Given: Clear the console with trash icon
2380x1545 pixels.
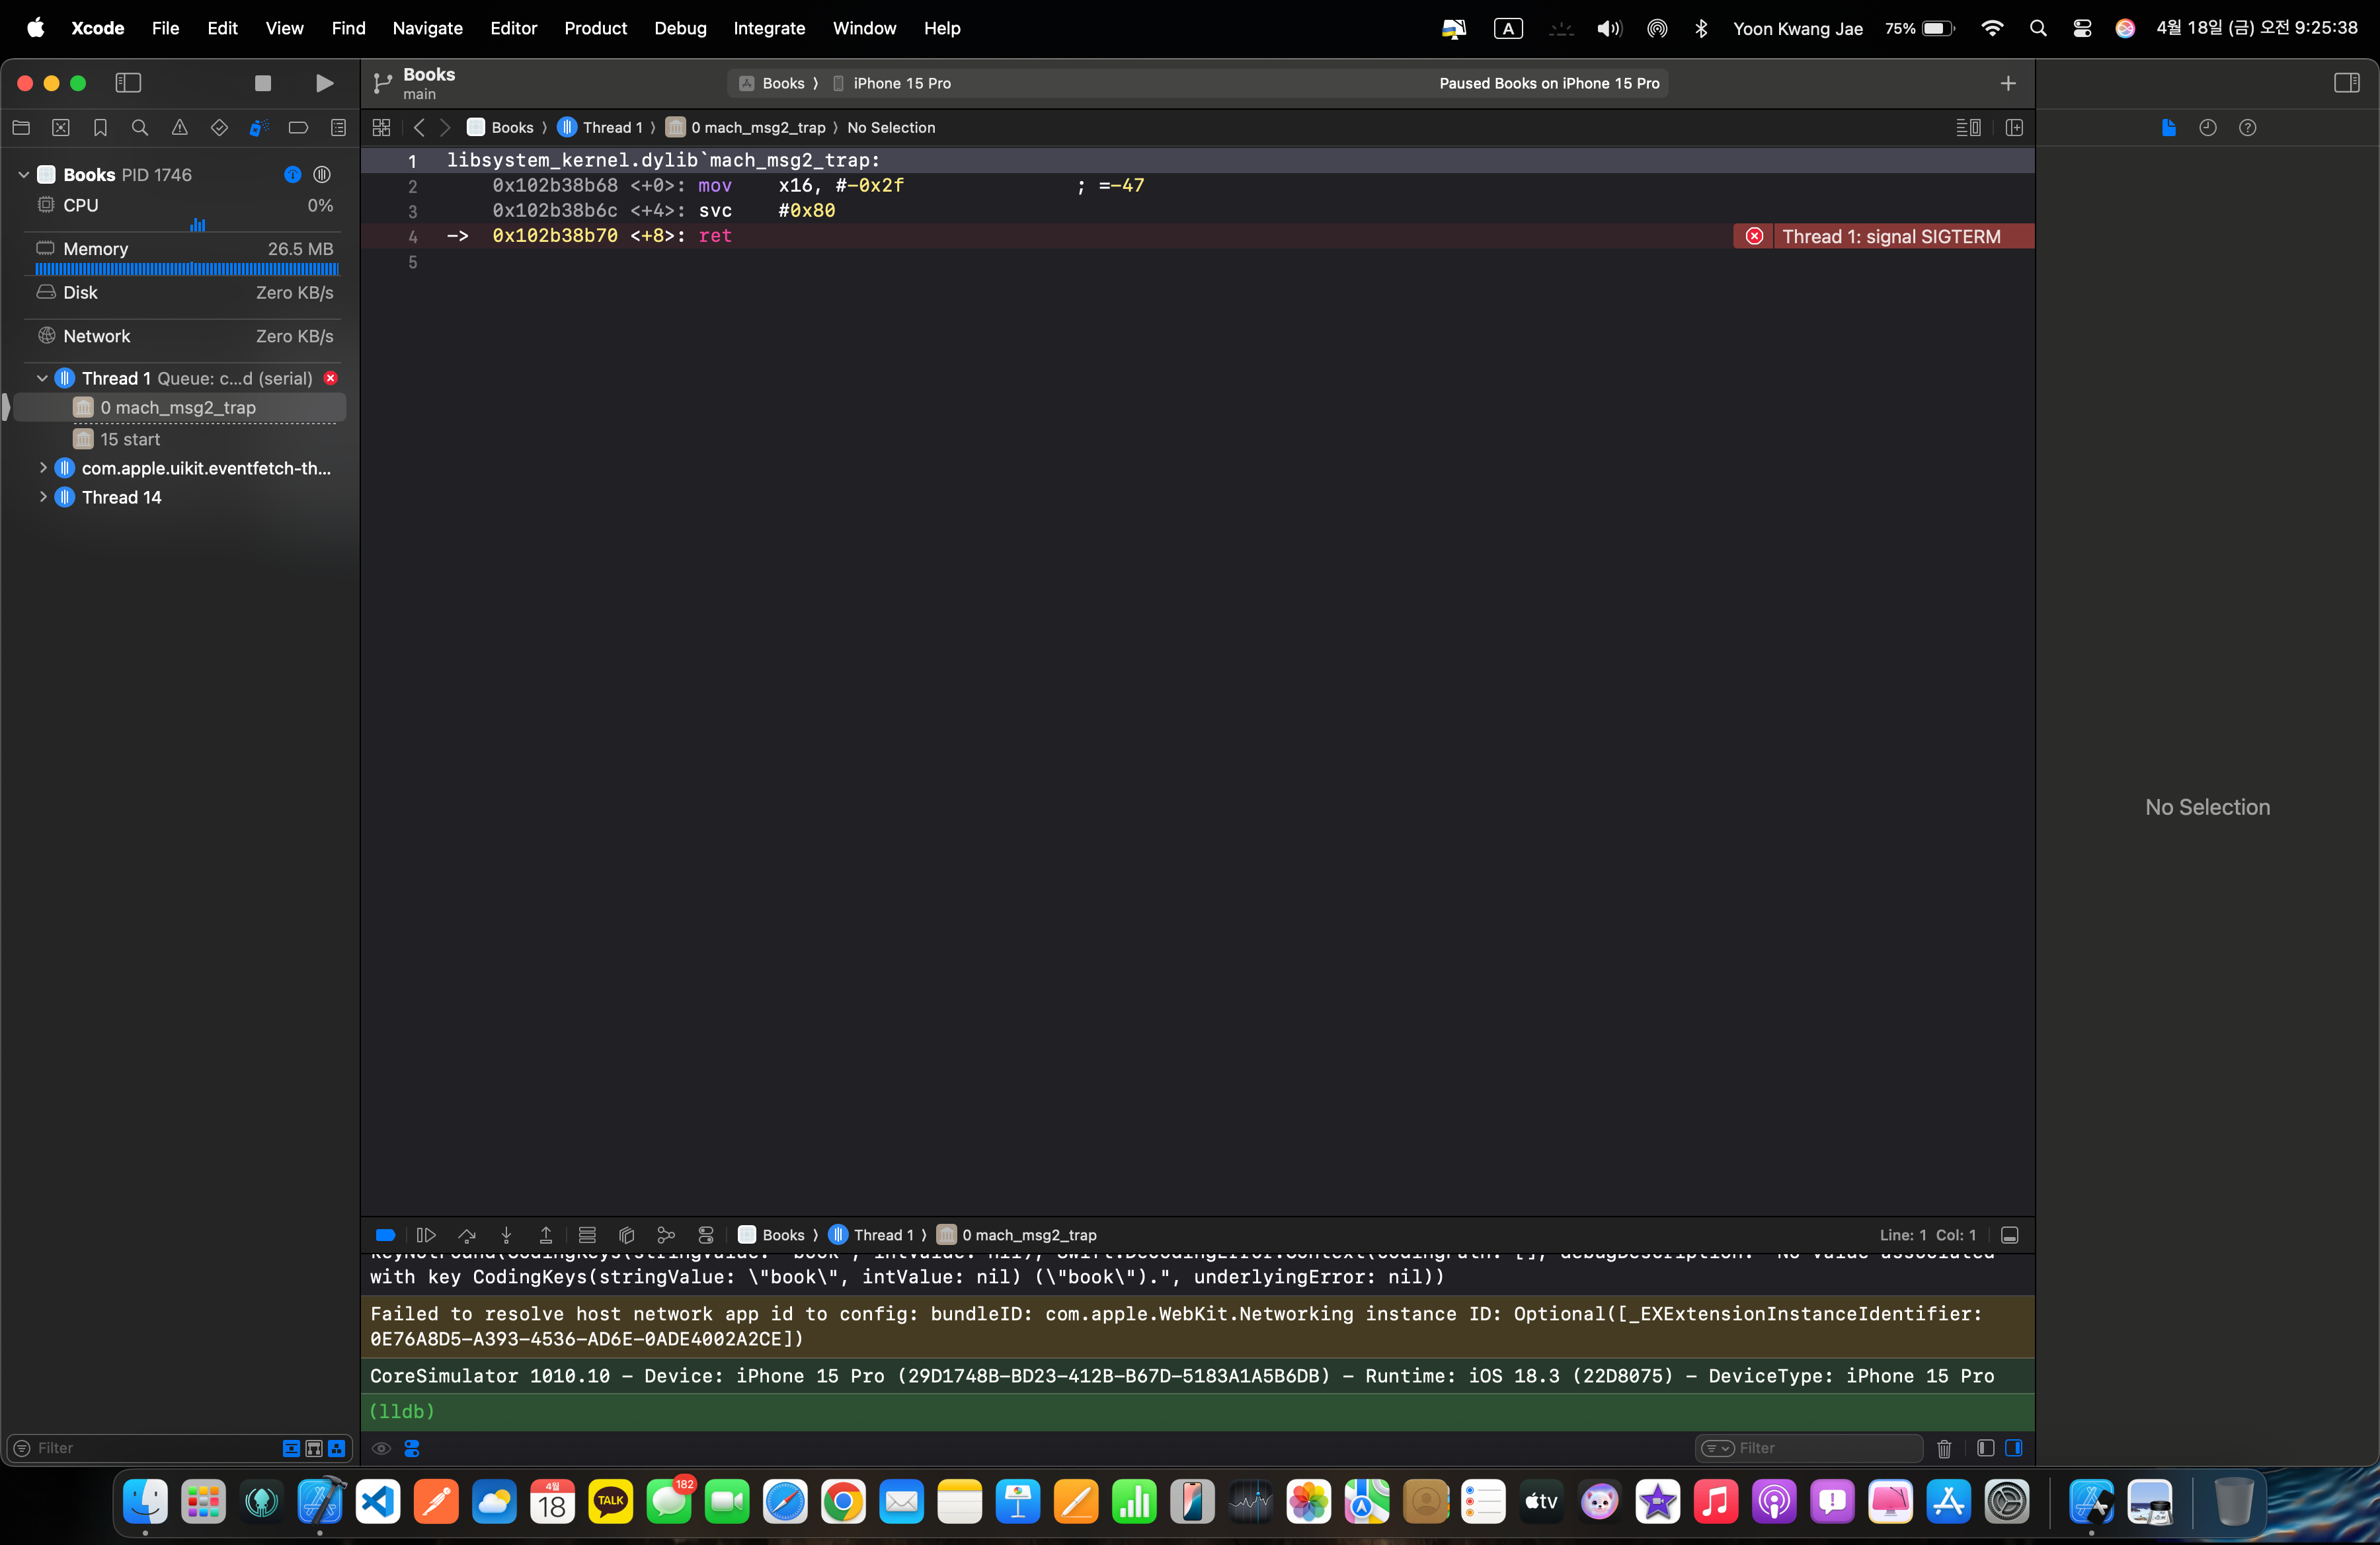Looking at the screenshot, I should (1944, 1447).
